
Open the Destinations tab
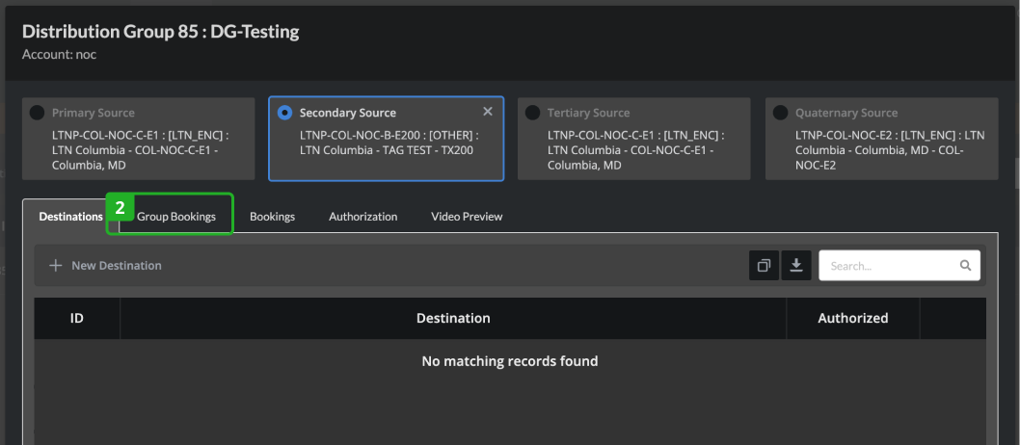(71, 217)
